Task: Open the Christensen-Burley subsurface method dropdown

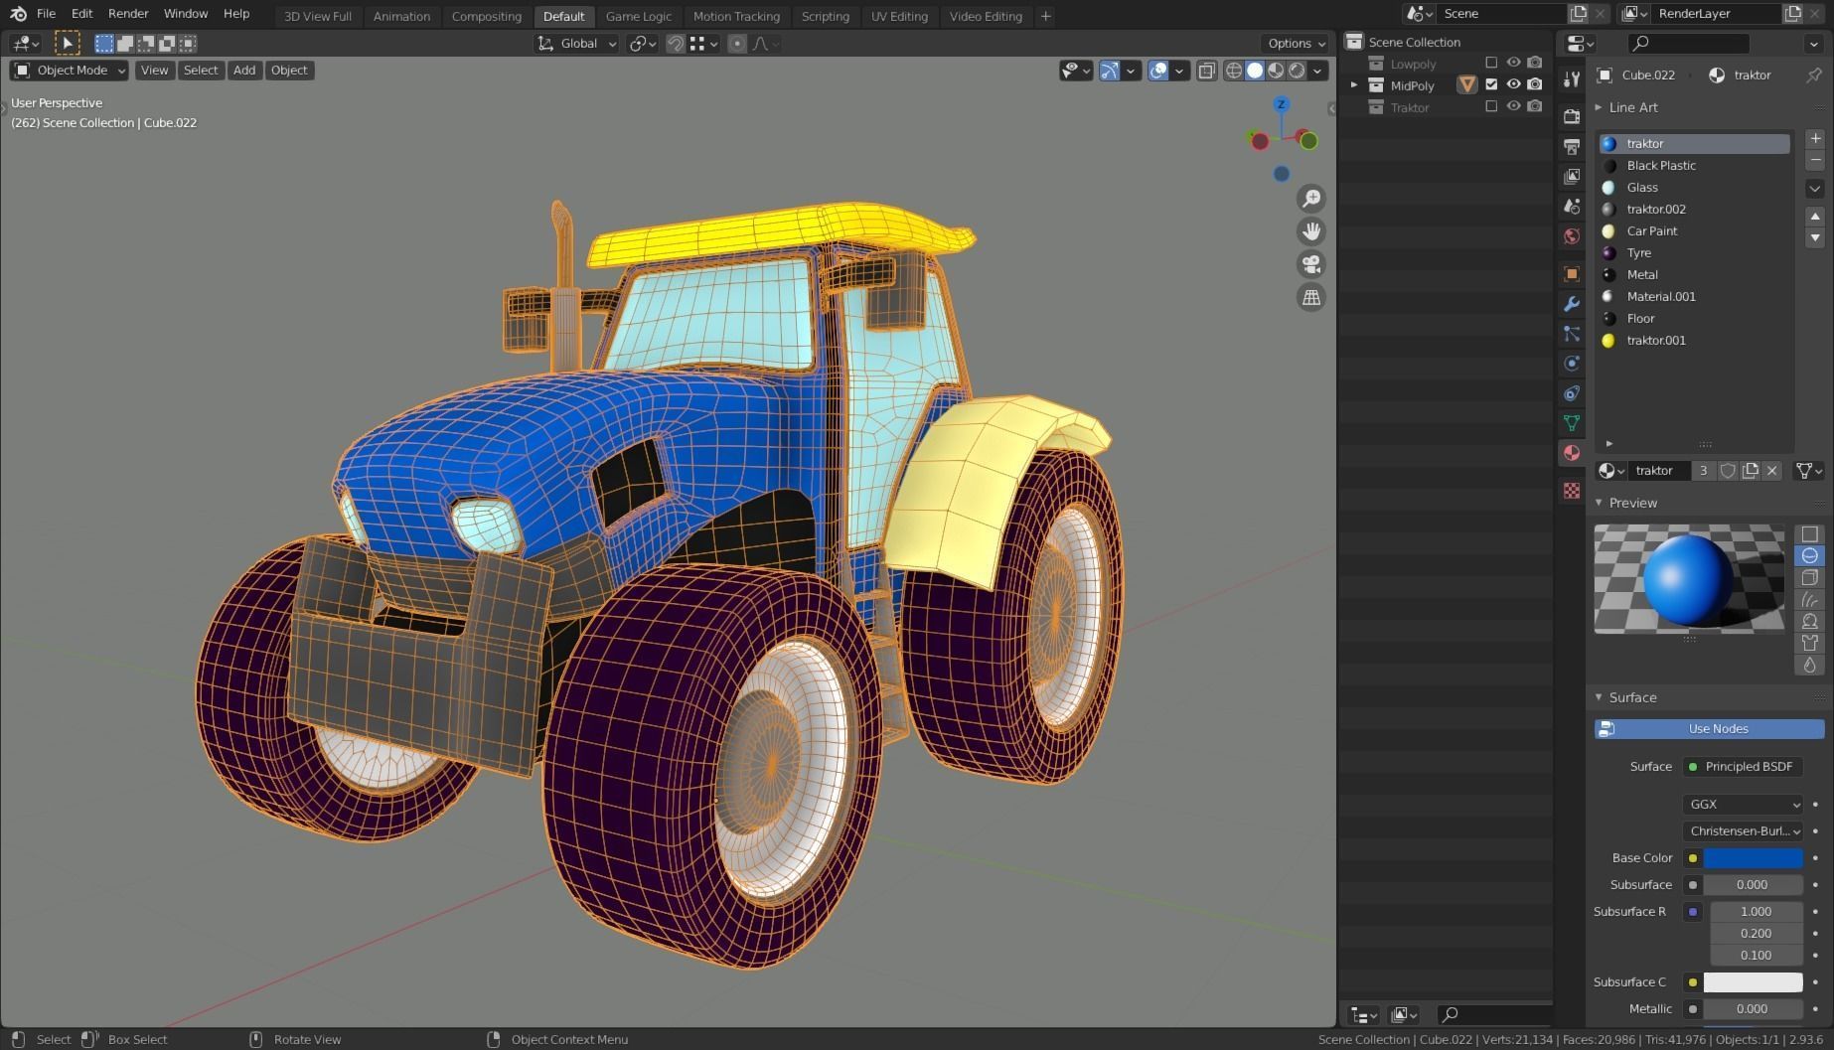Action: click(1743, 831)
